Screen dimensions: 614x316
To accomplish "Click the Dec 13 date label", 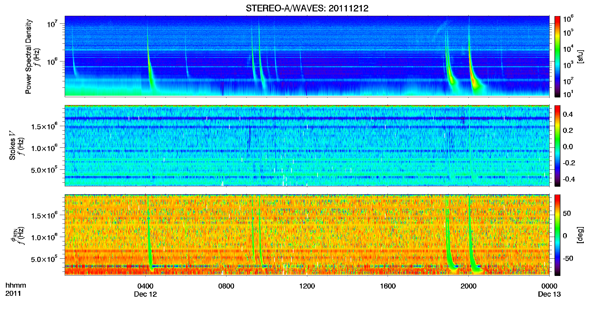I will click(x=549, y=294).
